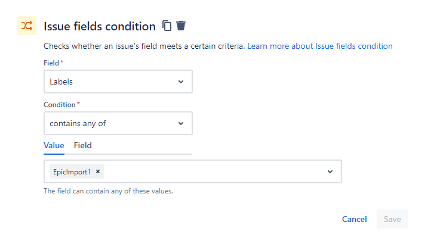Click inside the label values input box
This screenshot has height=247, width=437.
[x=215, y=171]
